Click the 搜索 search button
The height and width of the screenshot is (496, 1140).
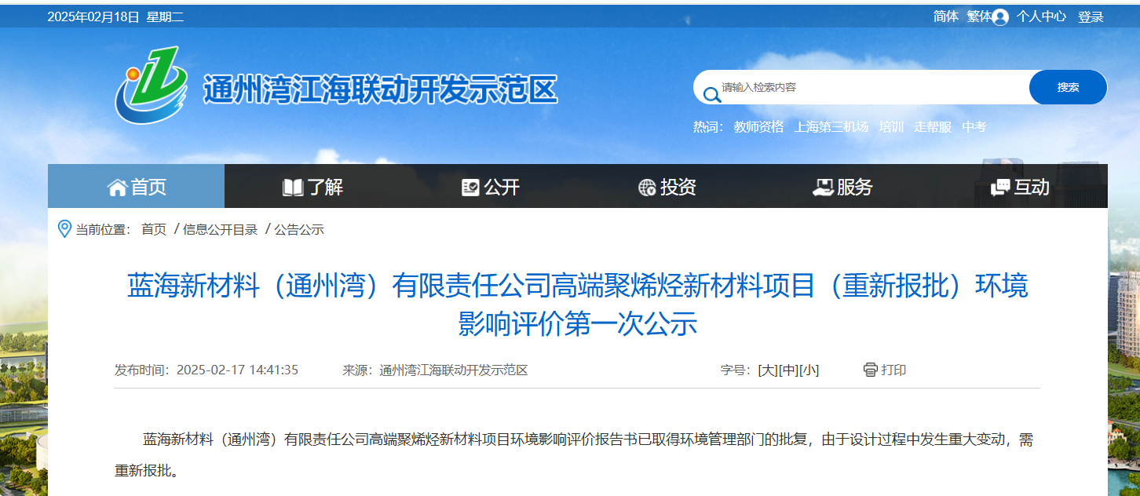(x=1068, y=87)
